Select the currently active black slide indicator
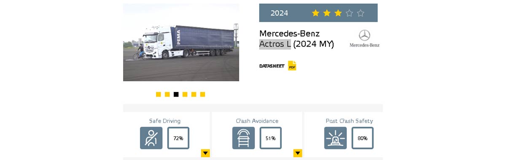 point(176,94)
